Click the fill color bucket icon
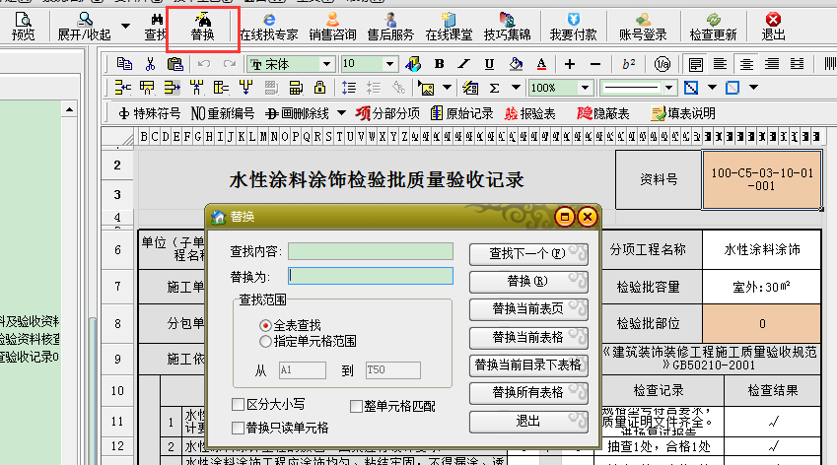The image size is (837, 465). coord(516,64)
